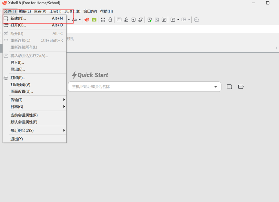This screenshot has width=279, height=202.
Task: Click the toolbar icon with green play arrow
Action: pyautogui.click(x=150, y=20)
